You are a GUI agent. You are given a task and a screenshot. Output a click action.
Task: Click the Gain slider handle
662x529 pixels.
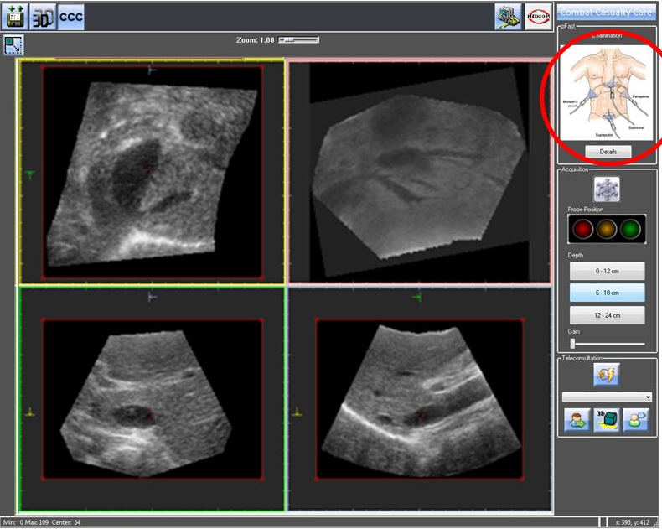tap(573, 343)
